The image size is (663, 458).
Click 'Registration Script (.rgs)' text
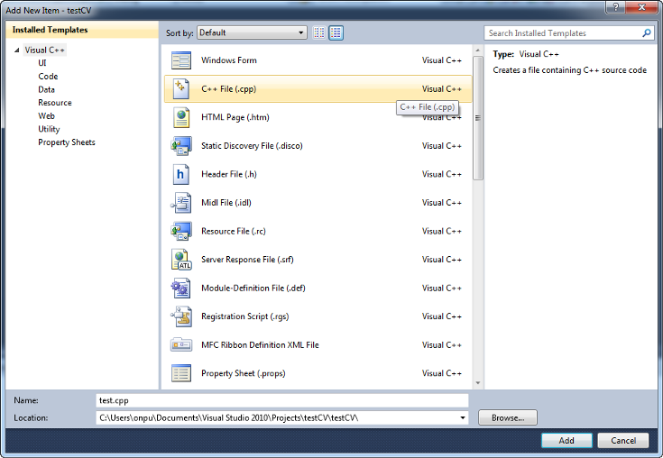[244, 316]
